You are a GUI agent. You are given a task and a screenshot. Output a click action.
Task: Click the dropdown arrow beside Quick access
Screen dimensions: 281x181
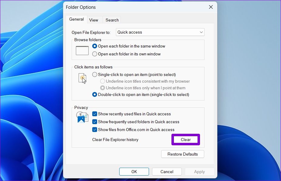[201, 32]
